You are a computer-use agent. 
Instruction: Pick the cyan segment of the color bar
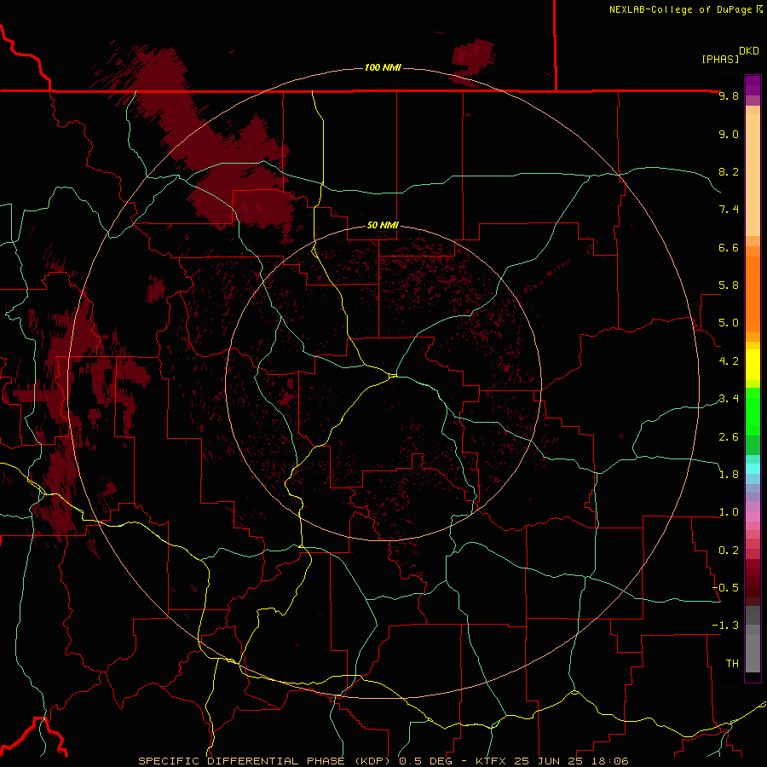point(753,469)
